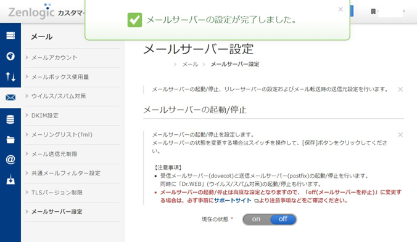Open メールアカウント menu item
Viewport: 417px width, 242px height.
tap(54, 58)
